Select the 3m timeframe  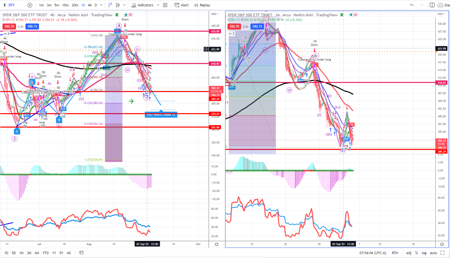pyautogui.click(x=49, y=5)
